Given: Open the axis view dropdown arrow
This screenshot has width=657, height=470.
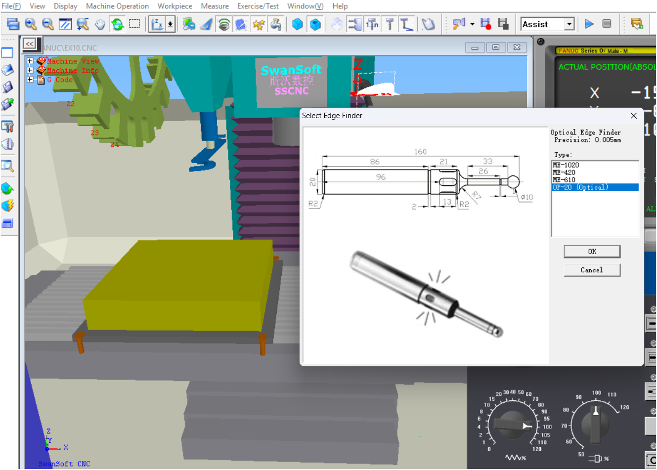Looking at the screenshot, I should point(170,24).
